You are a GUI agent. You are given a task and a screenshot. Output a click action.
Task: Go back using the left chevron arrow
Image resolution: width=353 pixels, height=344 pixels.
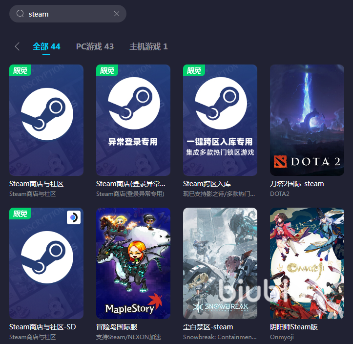[x=17, y=46]
